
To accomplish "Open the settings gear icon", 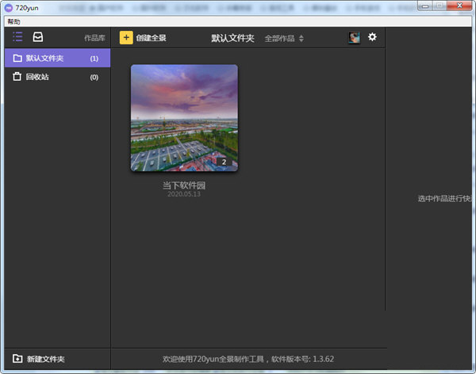I will [x=372, y=37].
